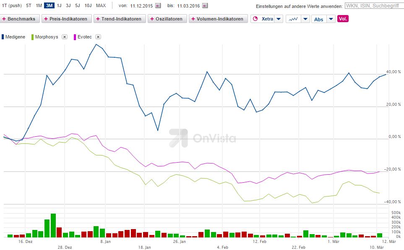This screenshot has height=250, width=404.
Task: Switch to the 5T timeframe
Action: [x=29, y=5]
